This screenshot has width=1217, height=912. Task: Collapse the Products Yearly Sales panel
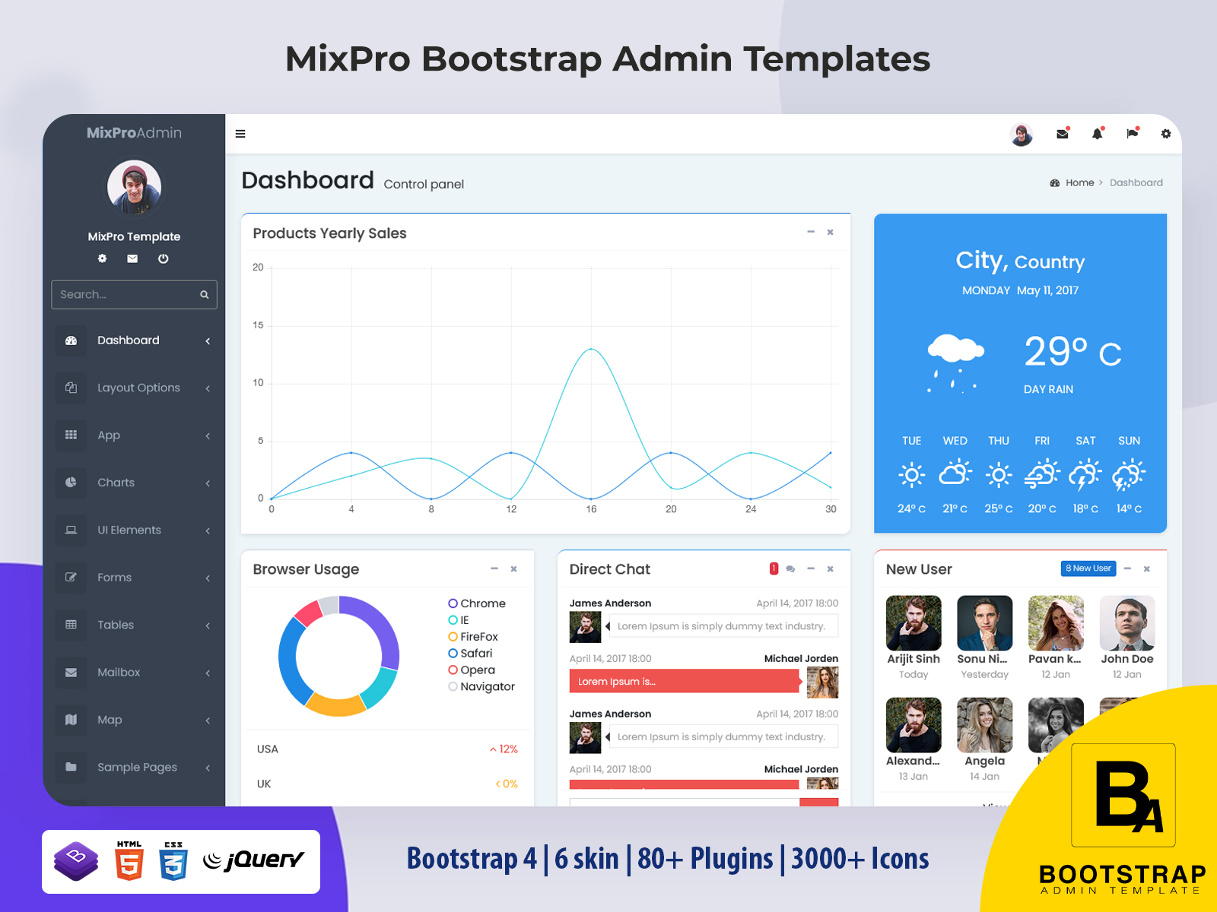[811, 232]
